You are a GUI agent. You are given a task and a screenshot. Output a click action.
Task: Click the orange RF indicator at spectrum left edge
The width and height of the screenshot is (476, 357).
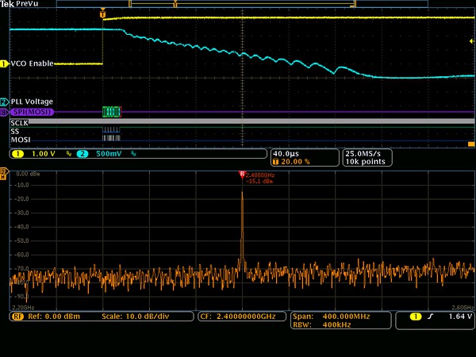[x=4, y=172]
